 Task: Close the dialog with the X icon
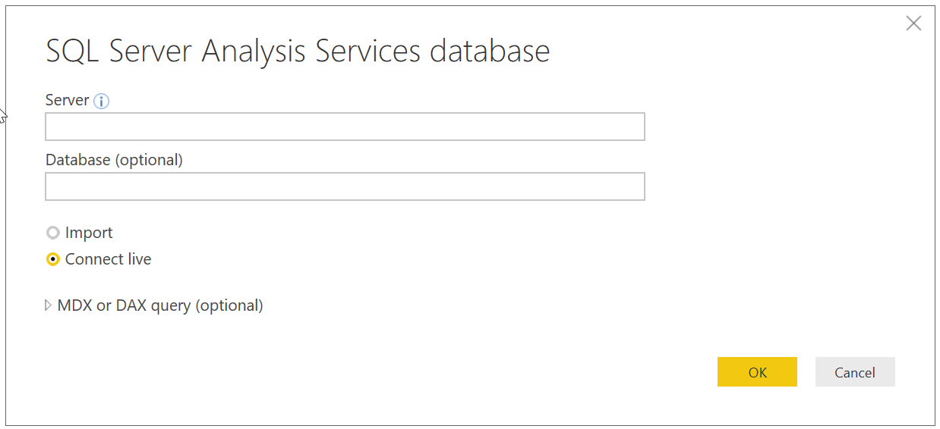[x=913, y=23]
